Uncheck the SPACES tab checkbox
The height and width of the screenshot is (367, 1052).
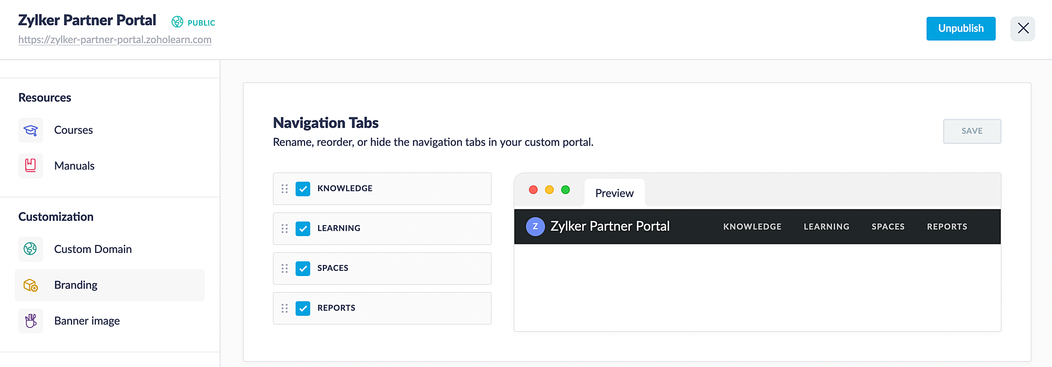click(x=303, y=269)
